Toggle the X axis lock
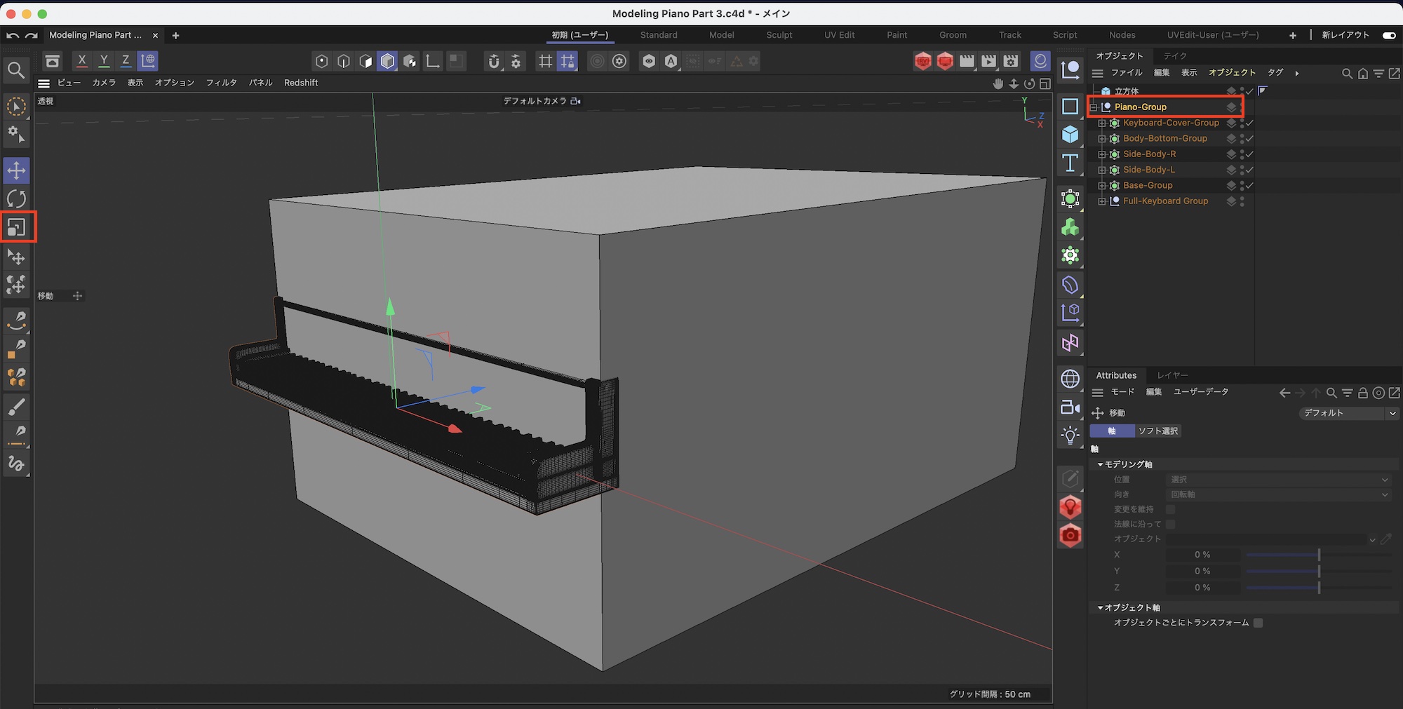The image size is (1403, 709). tap(82, 61)
